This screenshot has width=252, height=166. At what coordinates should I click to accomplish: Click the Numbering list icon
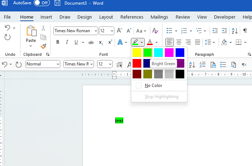coord(184,30)
